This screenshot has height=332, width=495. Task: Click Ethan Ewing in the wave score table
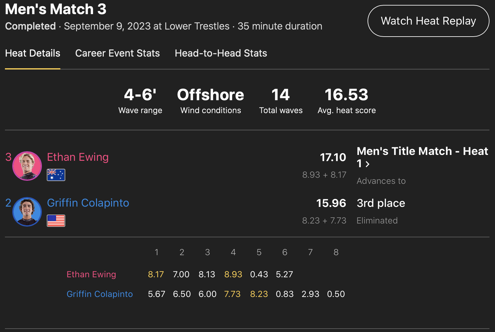coord(91,274)
